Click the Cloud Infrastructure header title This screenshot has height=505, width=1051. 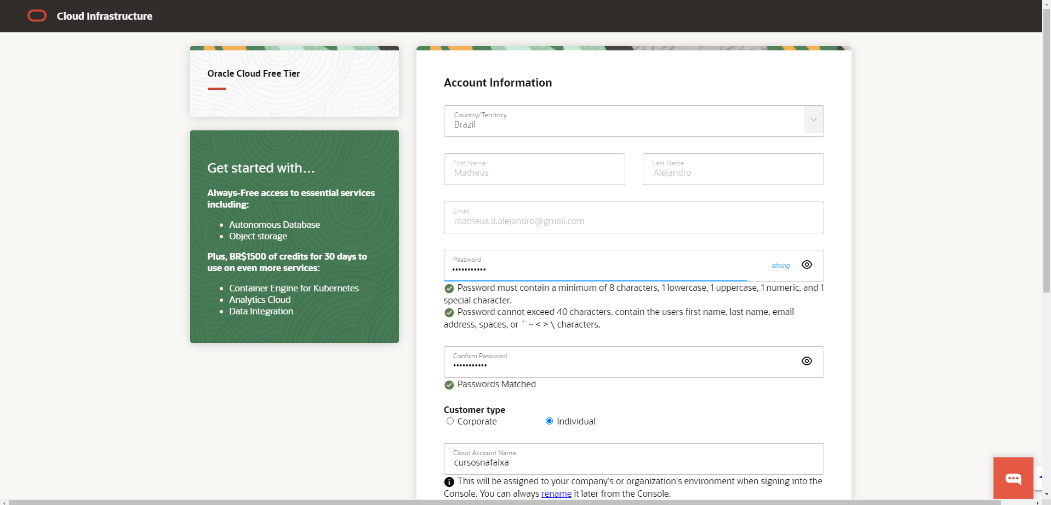point(105,16)
